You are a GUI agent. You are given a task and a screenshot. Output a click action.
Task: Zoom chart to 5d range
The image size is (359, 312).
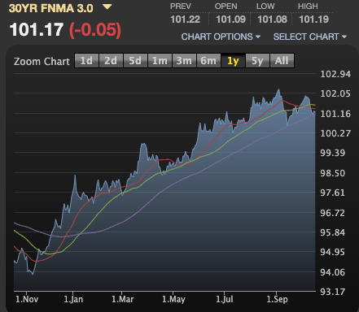[135, 60]
